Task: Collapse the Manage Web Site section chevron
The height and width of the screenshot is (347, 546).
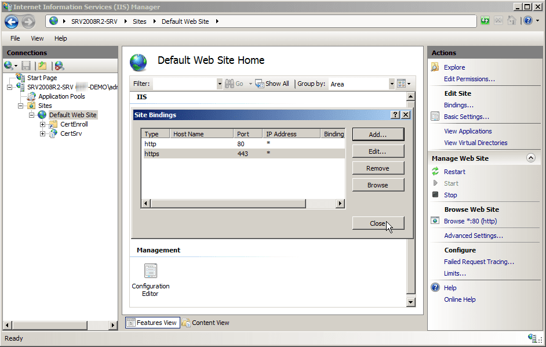Action: (x=531, y=158)
